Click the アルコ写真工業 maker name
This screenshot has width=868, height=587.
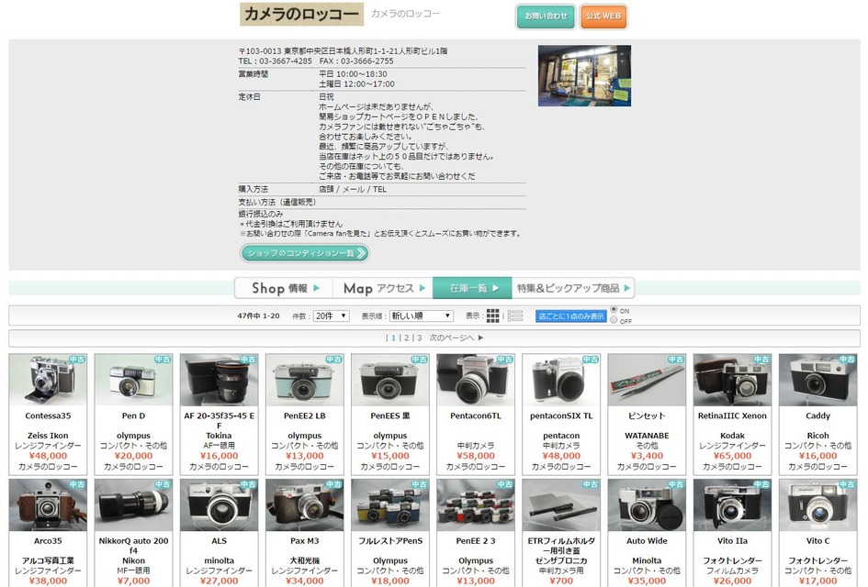(48, 560)
